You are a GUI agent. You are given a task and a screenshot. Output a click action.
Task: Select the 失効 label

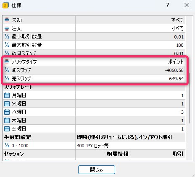(x=16, y=20)
